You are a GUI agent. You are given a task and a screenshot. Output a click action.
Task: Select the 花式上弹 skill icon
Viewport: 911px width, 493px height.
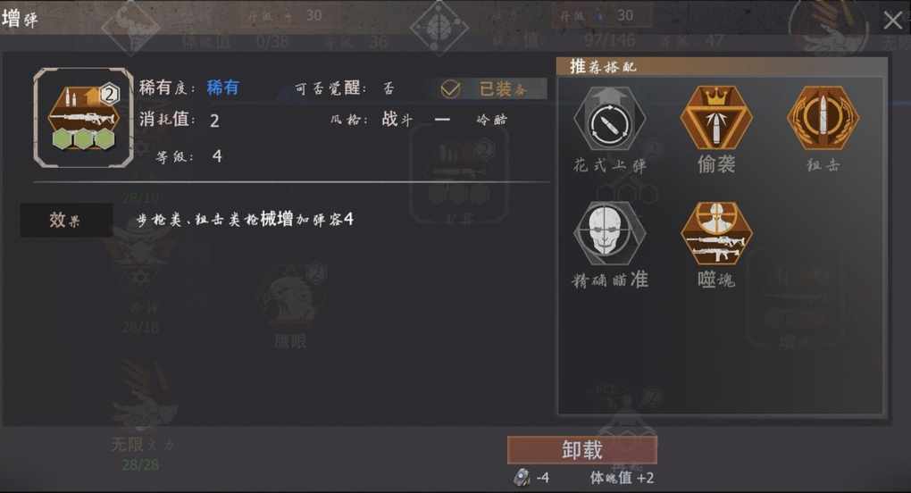coord(609,120)
